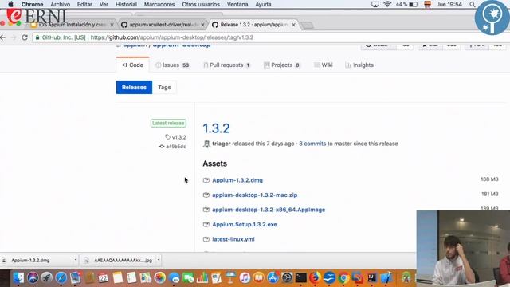
Task: Open iBooks from the dock
Action: [258, 278]
